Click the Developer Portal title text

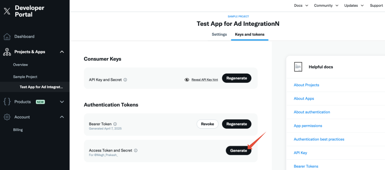pyautogui.click(x=29, y=11)
